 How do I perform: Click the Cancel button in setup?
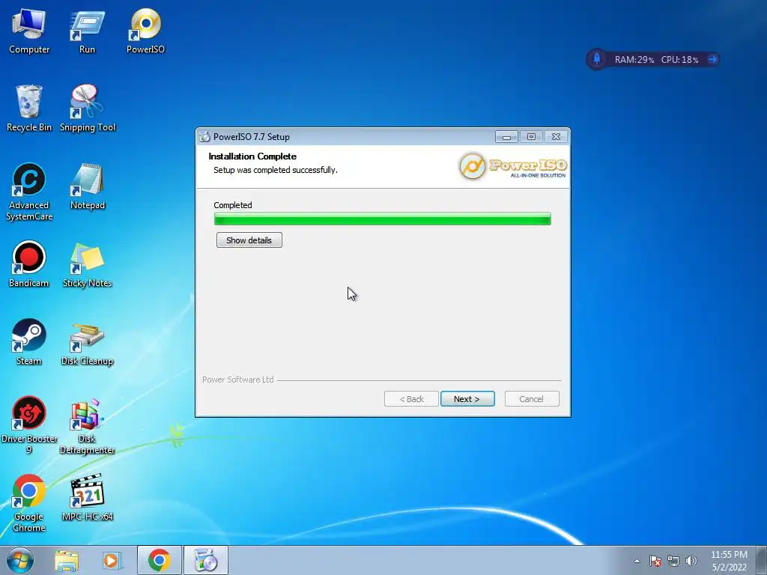coord(532,399)
